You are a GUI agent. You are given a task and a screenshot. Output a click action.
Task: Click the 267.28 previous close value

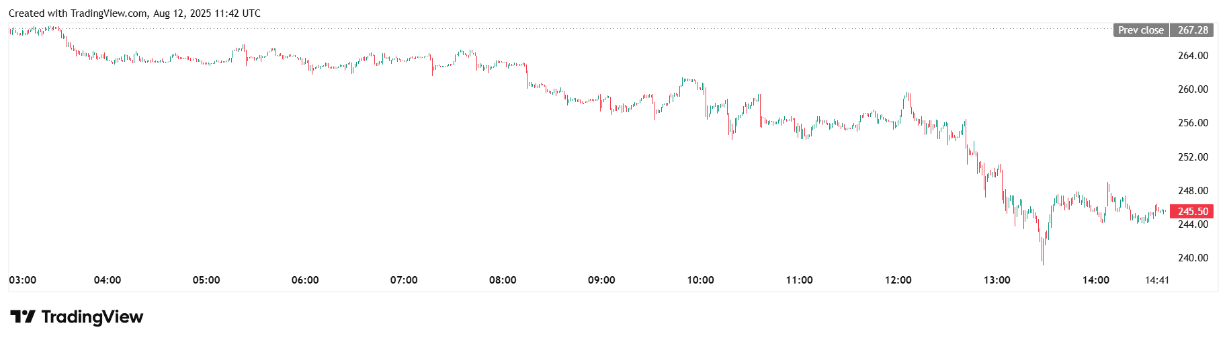pos(1193,30)
